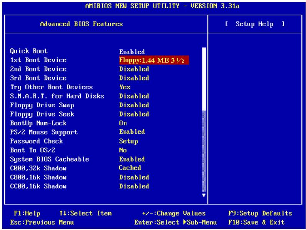Change the CC00,16k Shadow Disabled value
The height and width of the screenshot is (230, 306).
(134, 186)
